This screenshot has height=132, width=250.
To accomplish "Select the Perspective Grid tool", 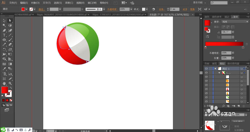I will tap(10, 59).
